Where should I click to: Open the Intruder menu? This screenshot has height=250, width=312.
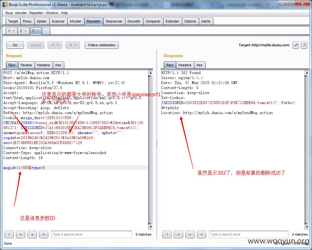click(x=21, y=13)
